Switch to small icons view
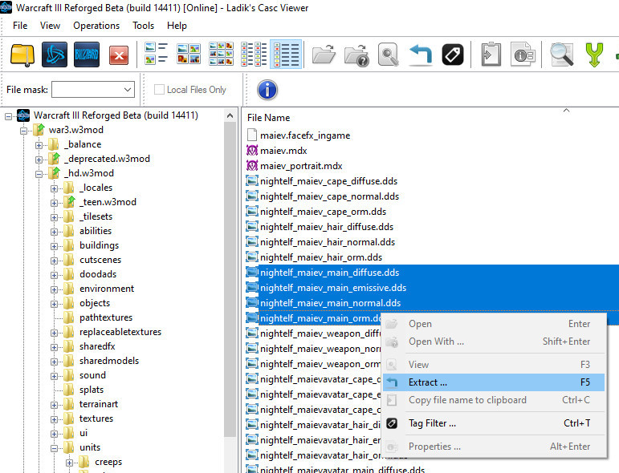Viewport: 619px width, 473px height. pyautogui.click(x=221, y=54)
